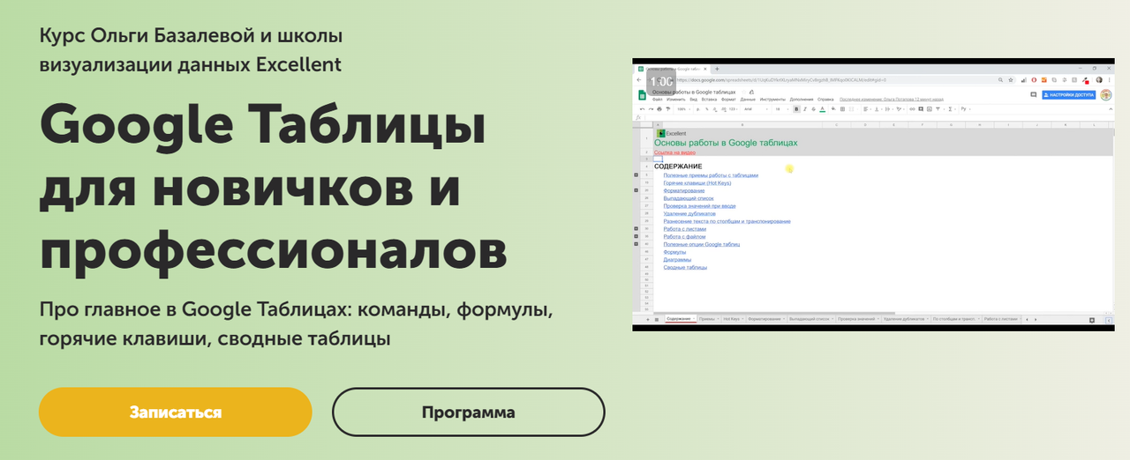Expand row group beside 'Работа с листами'

pos(637,229)
